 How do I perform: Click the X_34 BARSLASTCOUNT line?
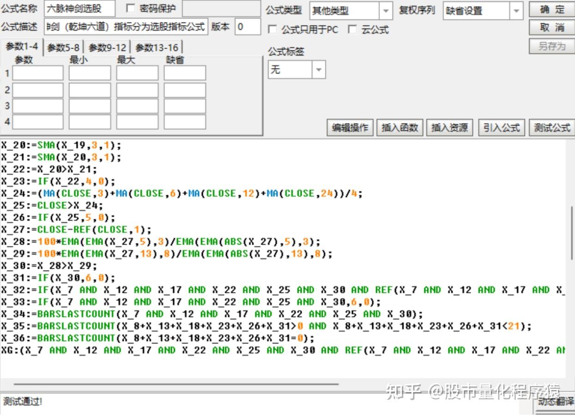[x=212, y=314]
